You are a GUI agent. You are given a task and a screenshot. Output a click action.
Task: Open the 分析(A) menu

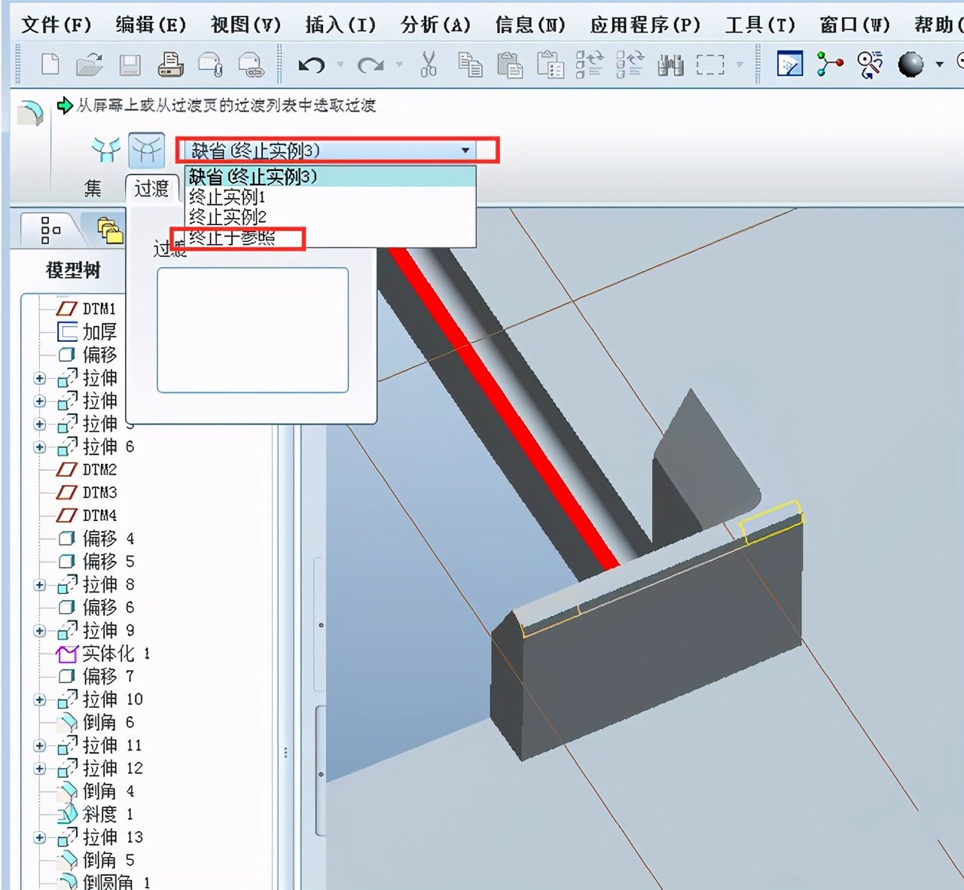435,25
